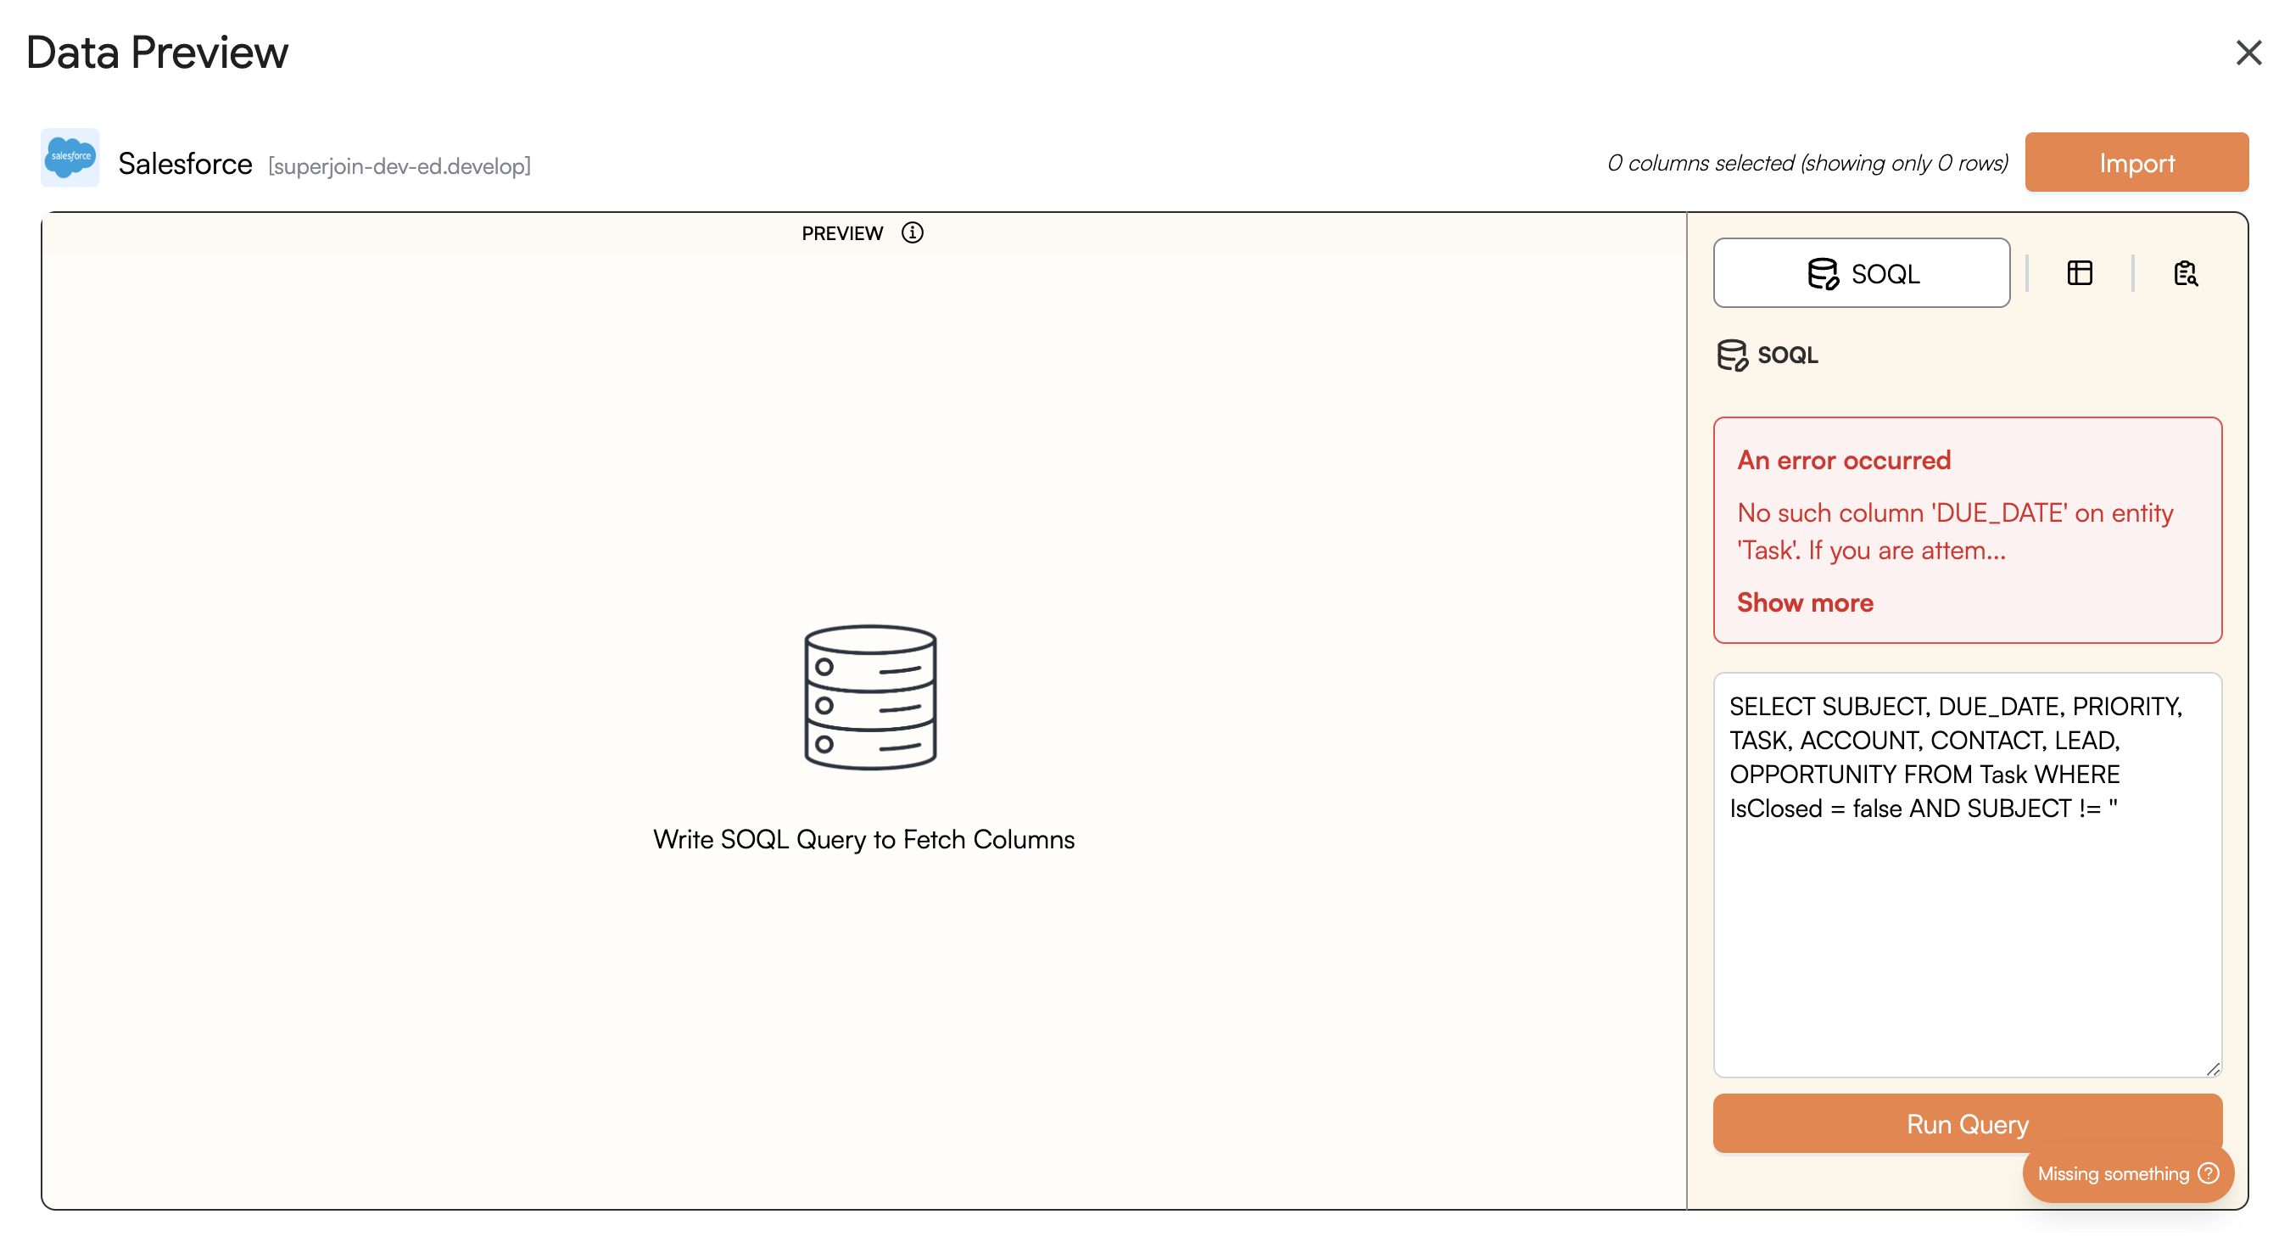Switch to the table view icon tab
The image size is (2290, 1259).
[2080, 273]
